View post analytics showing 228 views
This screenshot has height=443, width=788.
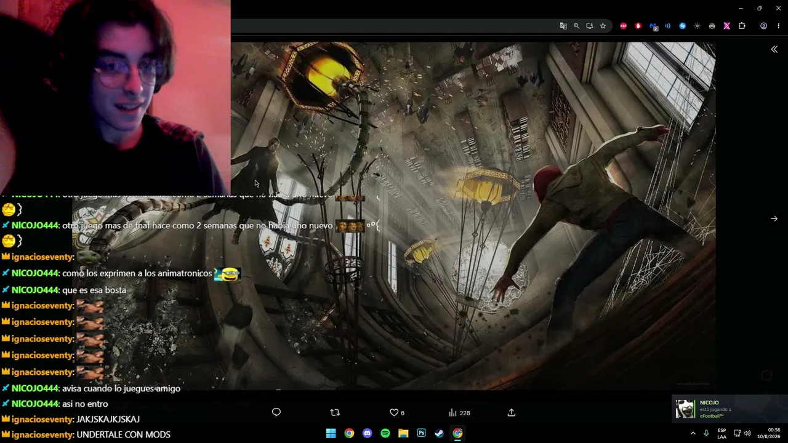(459, 413)
